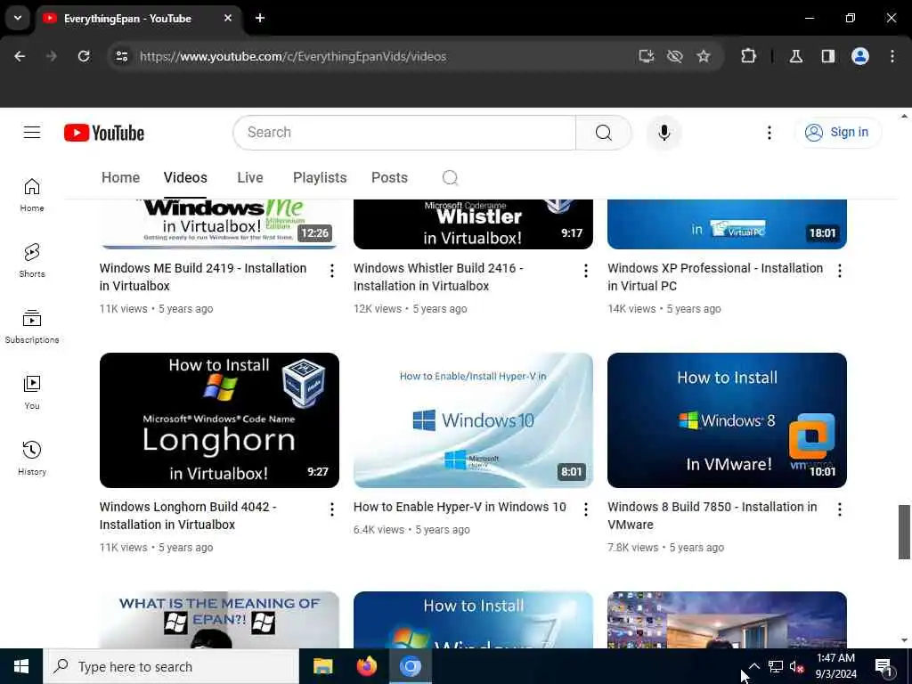Toggle the browser side panel

[x=828, y=56]
